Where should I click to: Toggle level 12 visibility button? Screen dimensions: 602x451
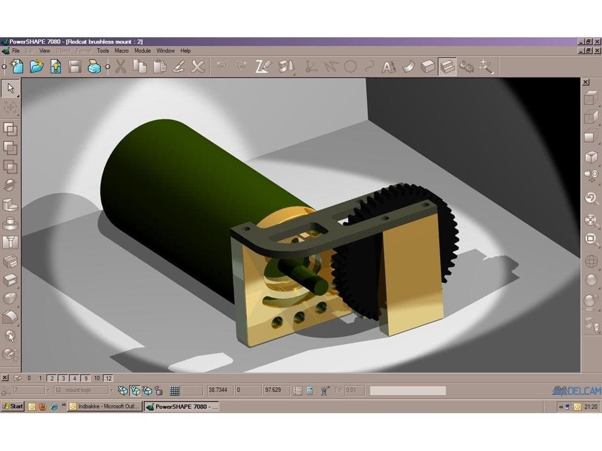click(x=108, y=378)
